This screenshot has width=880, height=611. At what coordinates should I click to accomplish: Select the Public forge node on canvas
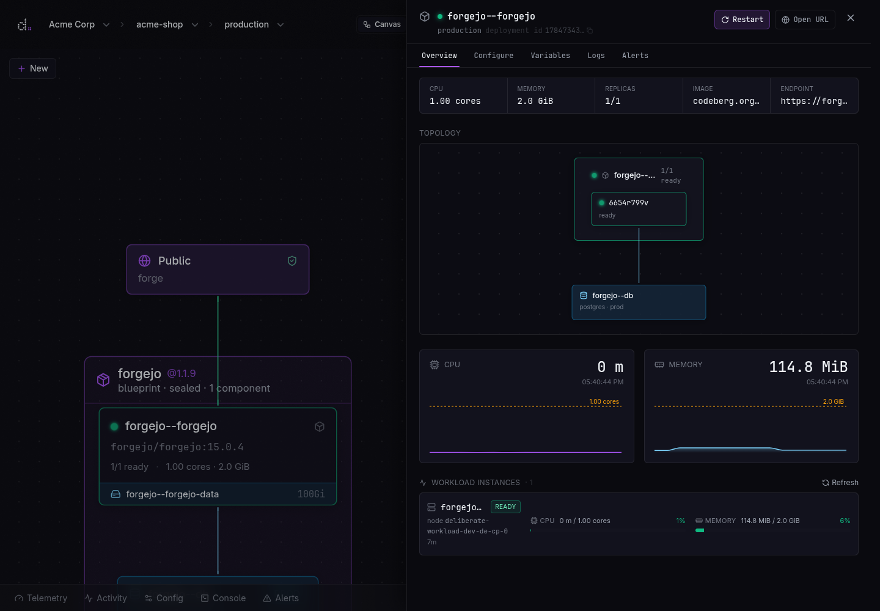pos(218,269)
